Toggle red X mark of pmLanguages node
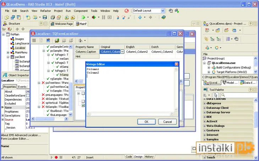The height and width of the screenshot is (161, 259). pyautogui.click(x=43, y=95)
